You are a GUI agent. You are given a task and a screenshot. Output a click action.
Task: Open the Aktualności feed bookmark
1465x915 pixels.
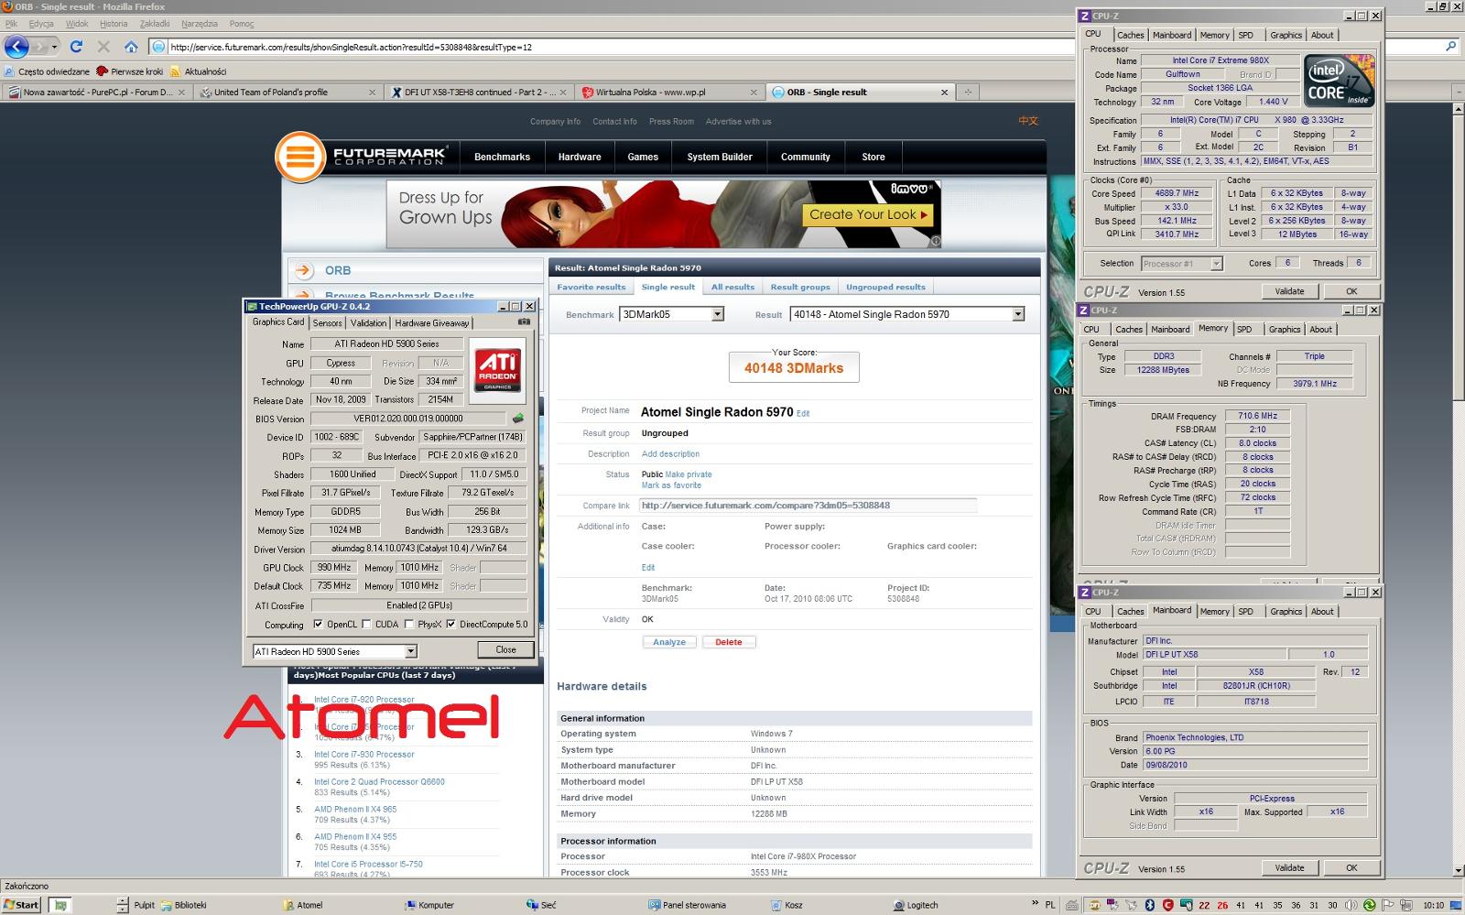click(x=198, y=71)
